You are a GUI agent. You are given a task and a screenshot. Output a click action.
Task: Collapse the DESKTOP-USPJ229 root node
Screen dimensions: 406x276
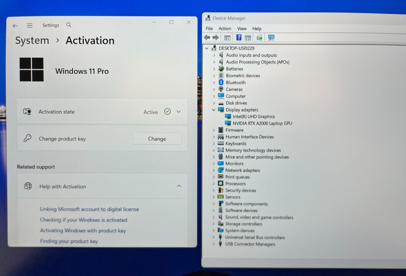coord(207,48)
